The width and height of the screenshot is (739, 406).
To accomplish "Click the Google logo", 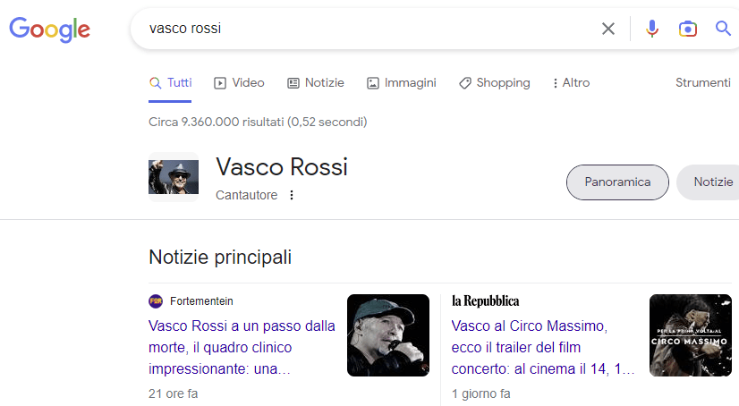I will (x=49, y=29).
